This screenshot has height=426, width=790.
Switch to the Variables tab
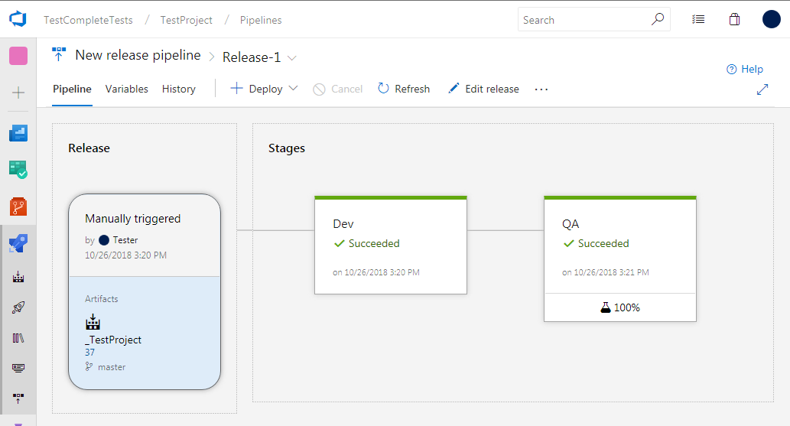click(x=126, y=89)
